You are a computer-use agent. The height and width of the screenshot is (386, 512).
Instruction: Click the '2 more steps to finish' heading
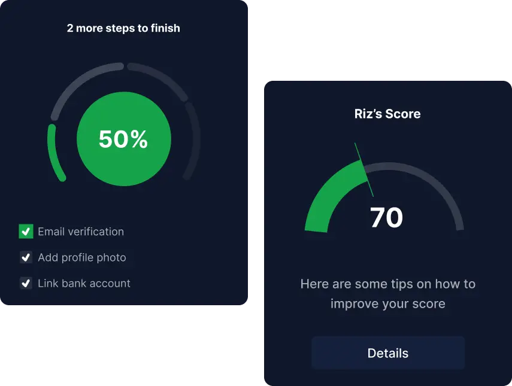[x=123, y=28]
